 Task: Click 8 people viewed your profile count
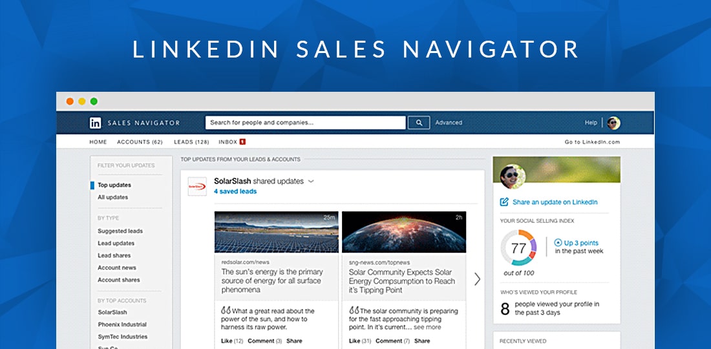point(505,309)
